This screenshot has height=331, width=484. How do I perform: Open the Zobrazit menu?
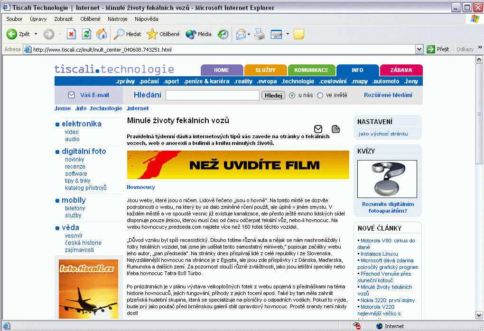[x=63, y=19]
